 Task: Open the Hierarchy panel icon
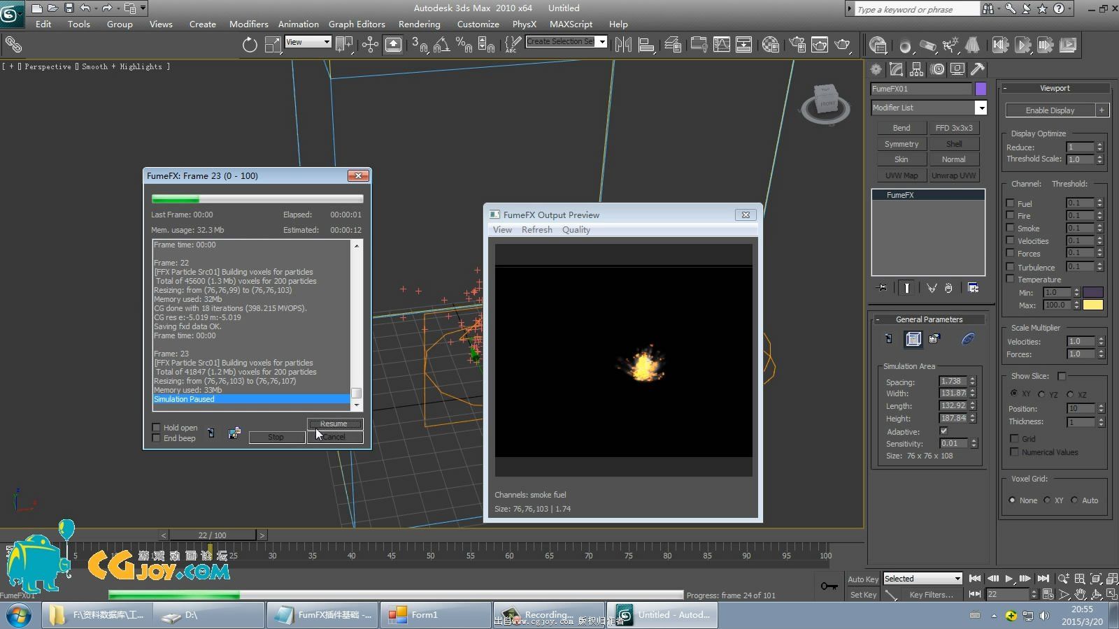pos(916,69)
